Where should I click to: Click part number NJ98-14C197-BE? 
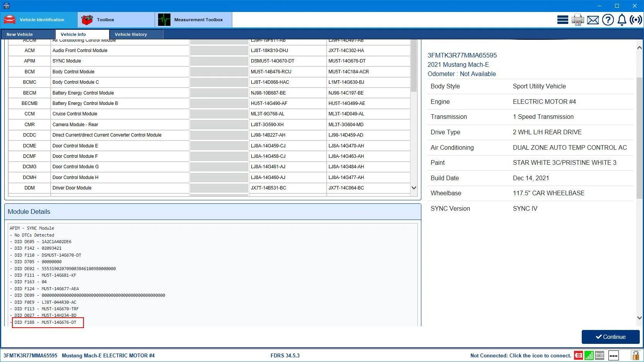(x=346, y=93)
